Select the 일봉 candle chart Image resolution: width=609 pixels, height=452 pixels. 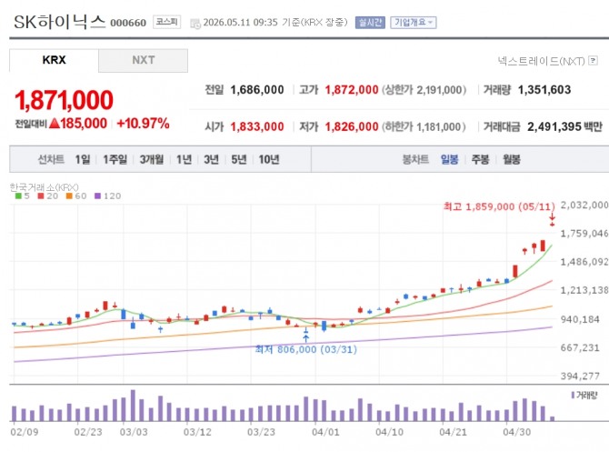449,159
